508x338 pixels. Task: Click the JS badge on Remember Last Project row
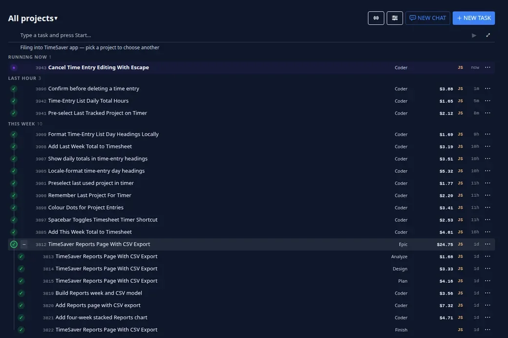(x=460, y=195)
